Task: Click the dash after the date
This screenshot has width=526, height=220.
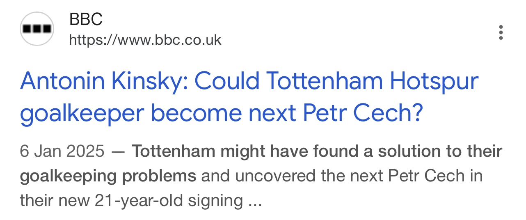Action: point(118,151)
